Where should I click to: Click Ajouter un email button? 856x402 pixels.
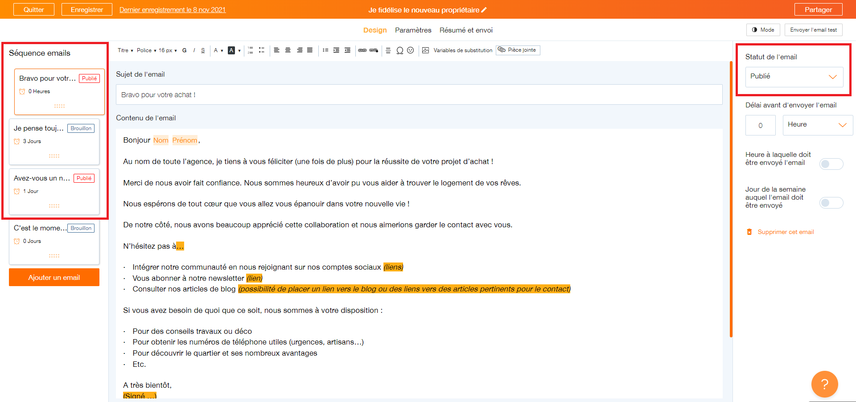54,277
